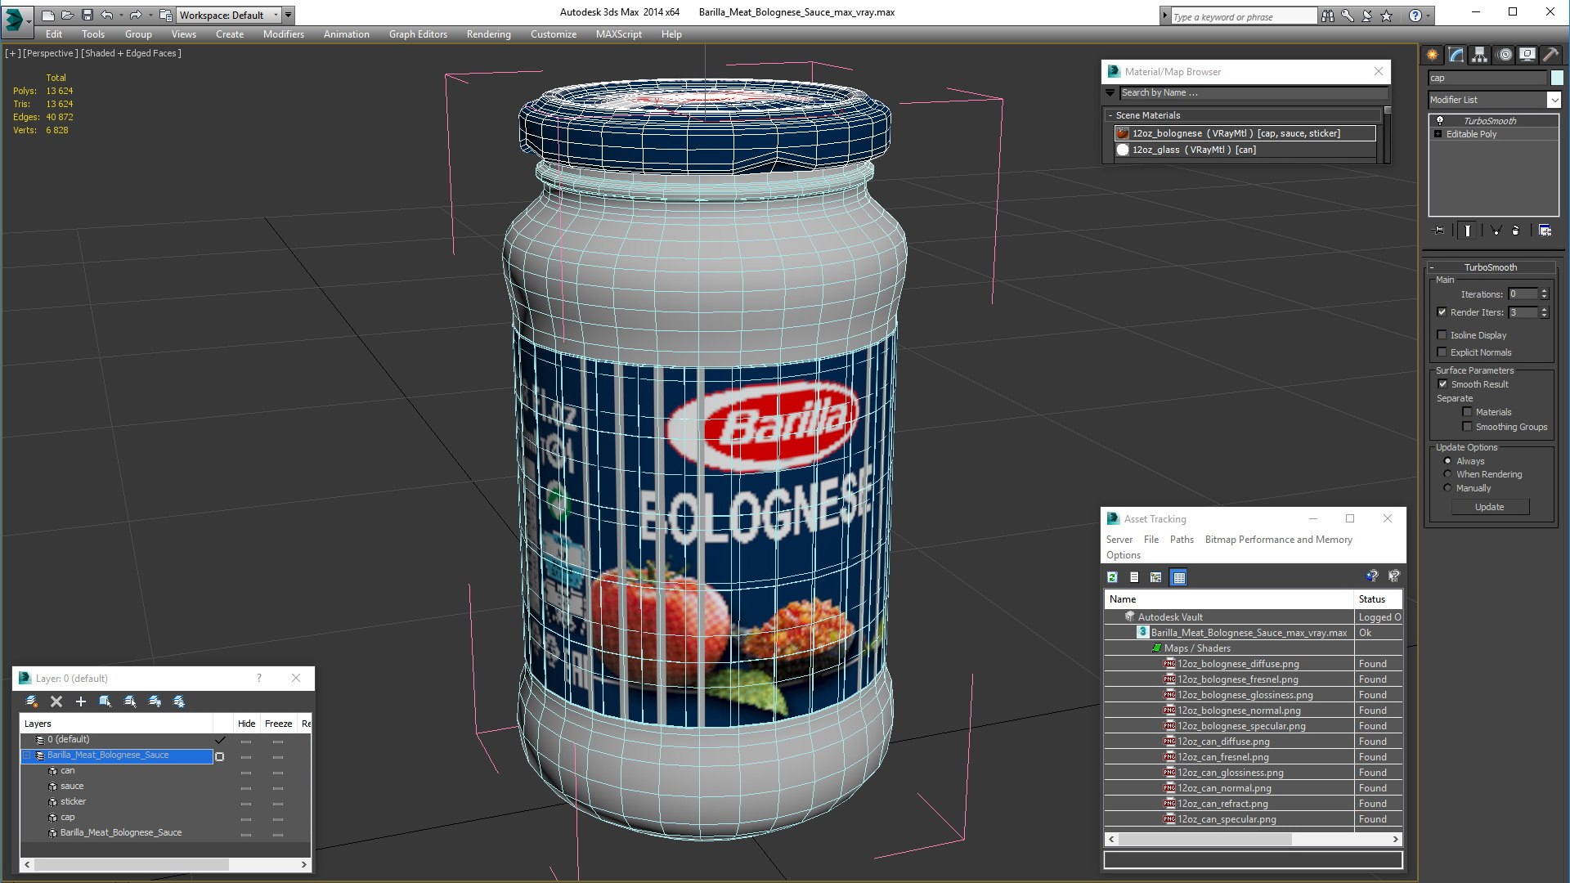Click the Freeze column header
This screenshot has width=1570, height=883.
(278, 724)
